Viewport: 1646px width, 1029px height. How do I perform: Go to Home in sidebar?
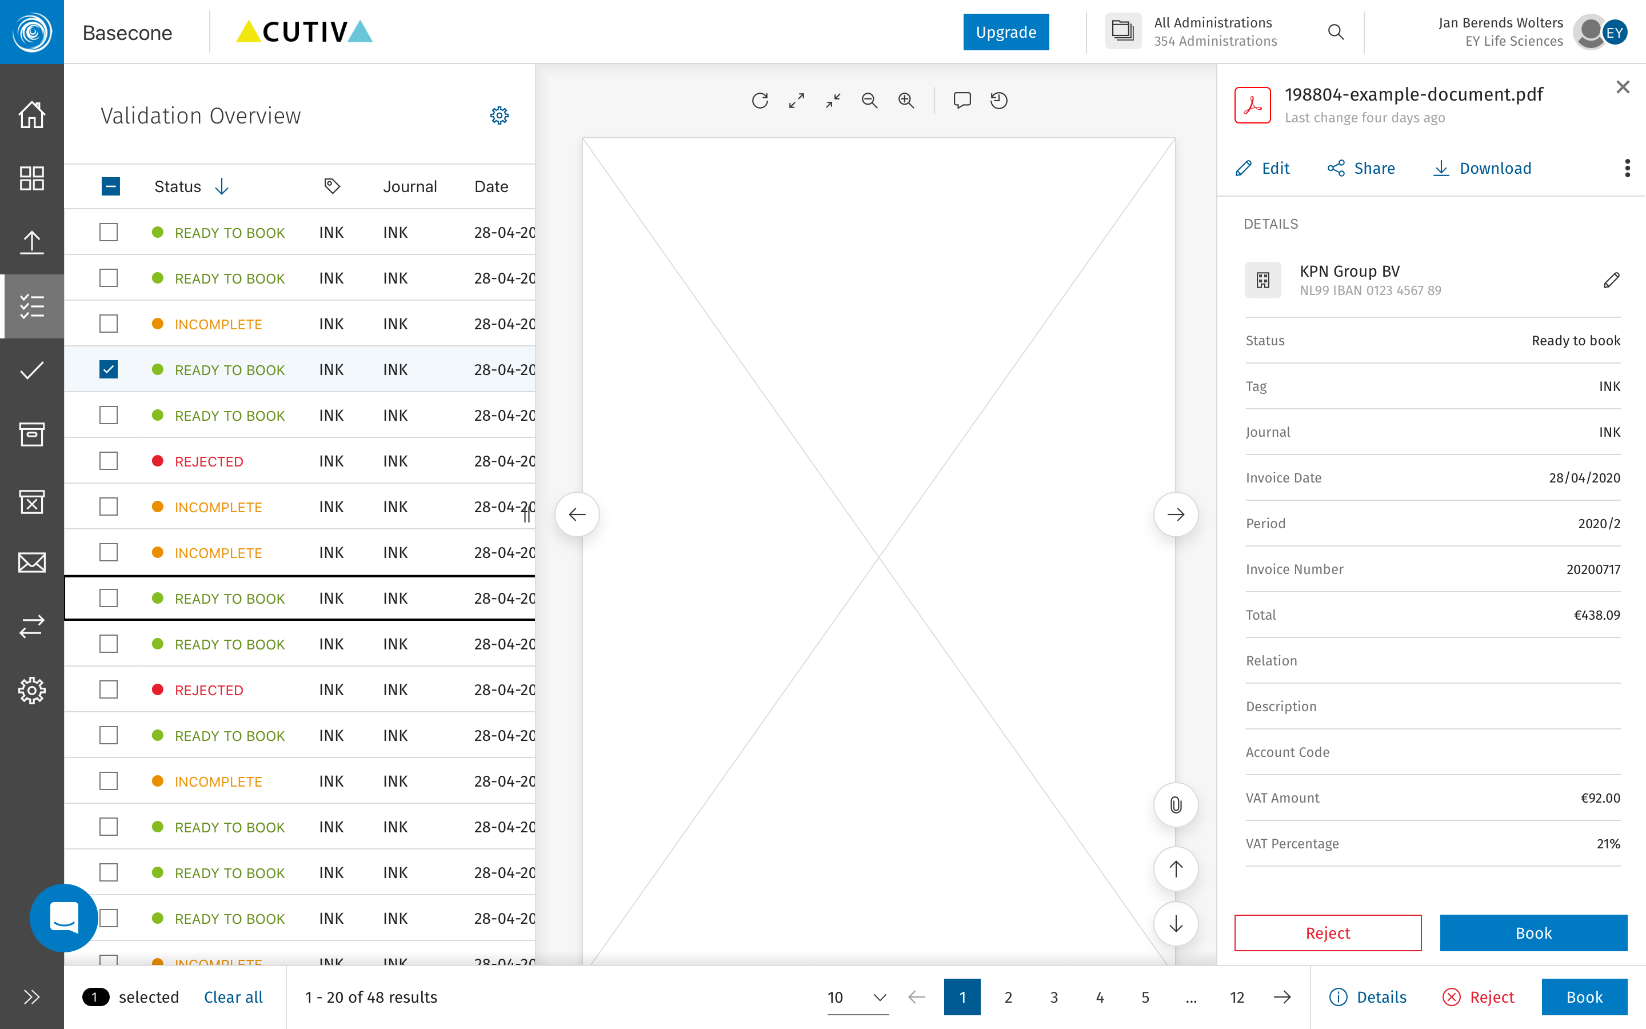pyautogui.click(x=31, y=114)
